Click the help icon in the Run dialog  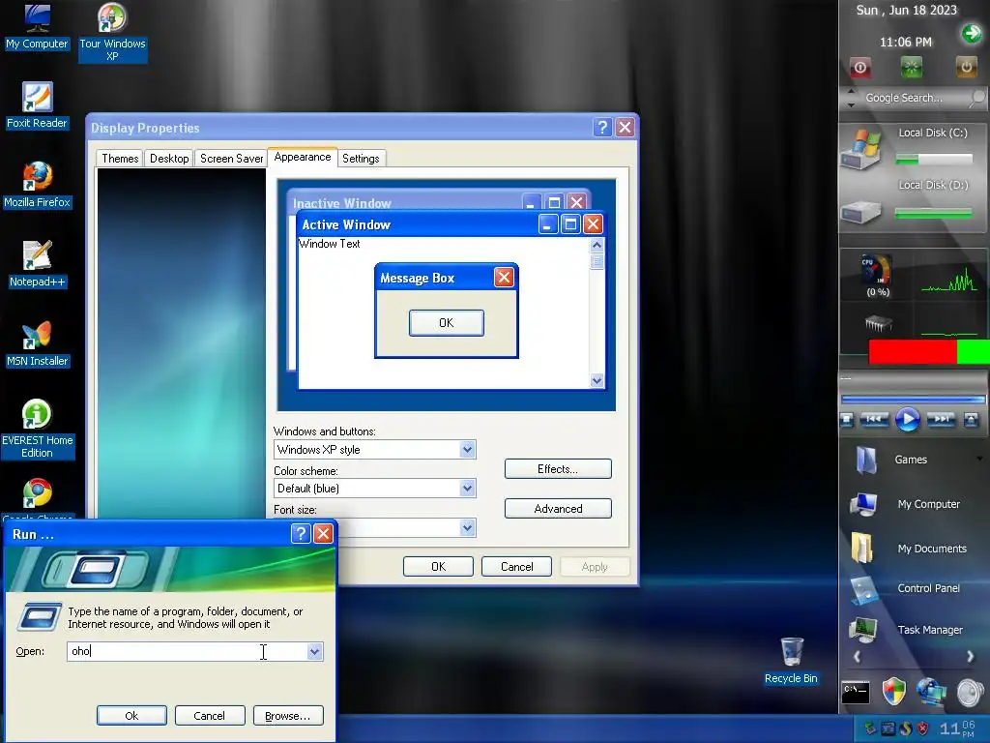[x=301, y=534]
